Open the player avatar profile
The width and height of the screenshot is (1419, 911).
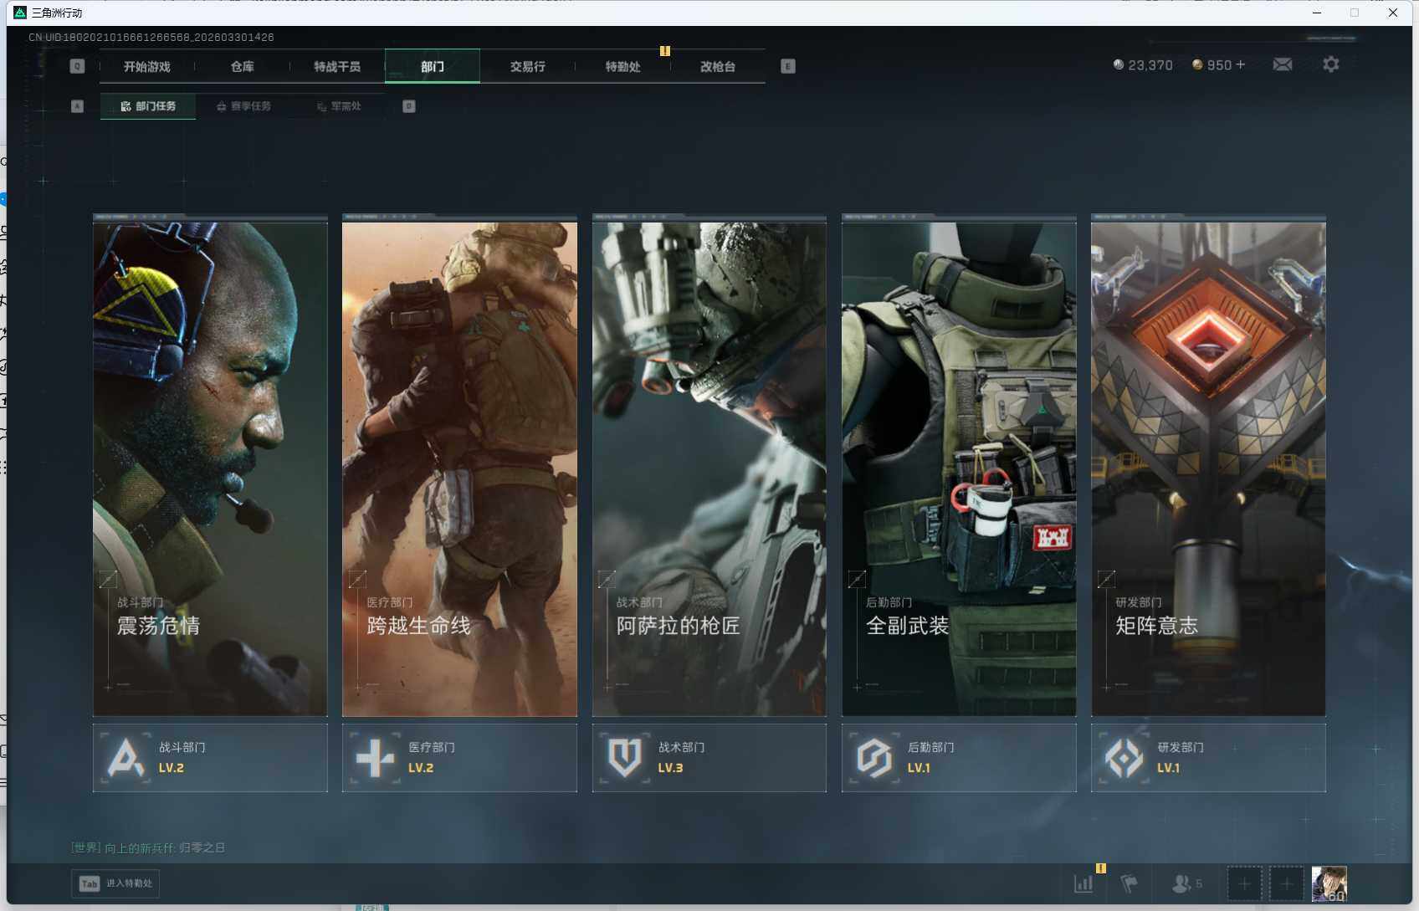tap(1329, 883)
